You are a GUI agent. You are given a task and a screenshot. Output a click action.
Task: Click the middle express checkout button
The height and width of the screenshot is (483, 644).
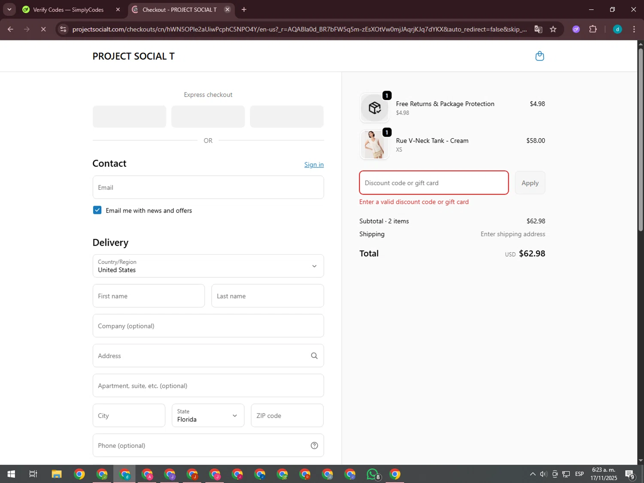[208, 117]
